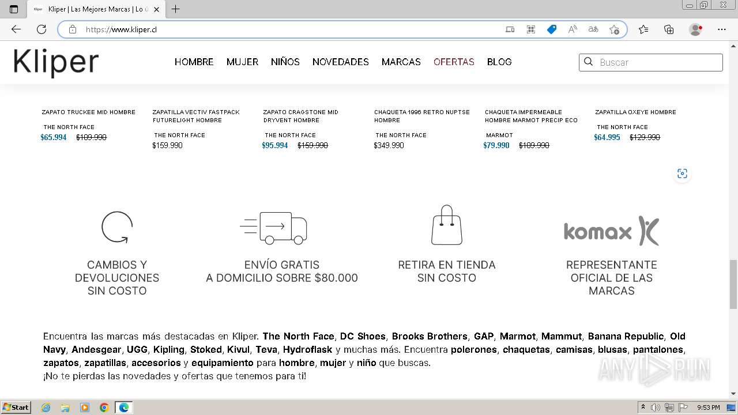Open the browser Settings and more menu
The width and height of the screenshot is (738, 415).
tap(722, 29)
